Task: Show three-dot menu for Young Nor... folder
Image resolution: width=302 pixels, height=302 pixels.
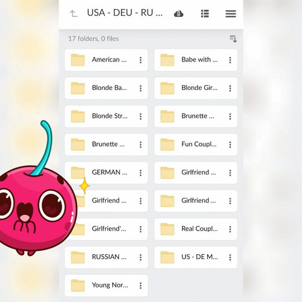Action: [141, 286]
